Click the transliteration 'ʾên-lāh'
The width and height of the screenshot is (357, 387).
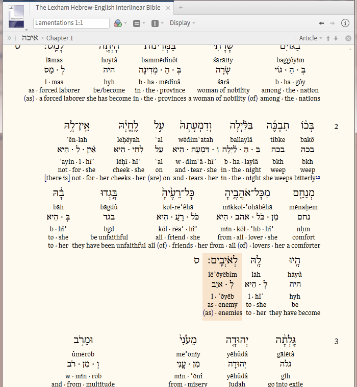(x=76, y=140)
